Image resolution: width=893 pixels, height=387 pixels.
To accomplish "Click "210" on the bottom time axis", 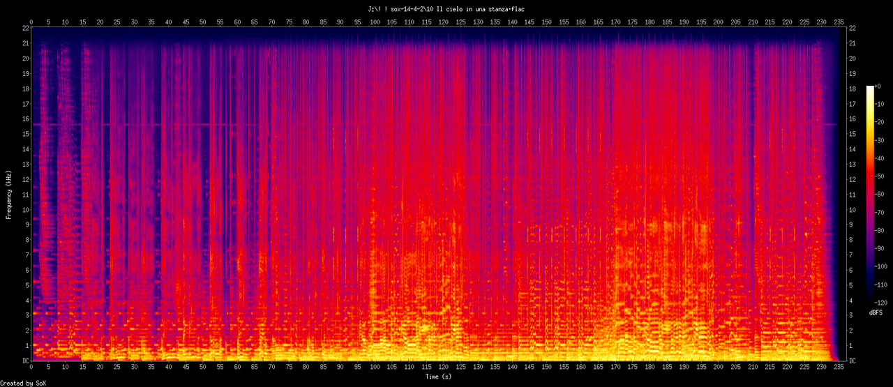I will [x=753, y=368].
